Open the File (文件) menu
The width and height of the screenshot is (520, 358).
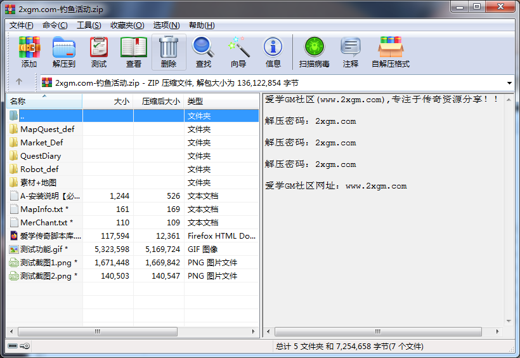click(x=21, y=25)
